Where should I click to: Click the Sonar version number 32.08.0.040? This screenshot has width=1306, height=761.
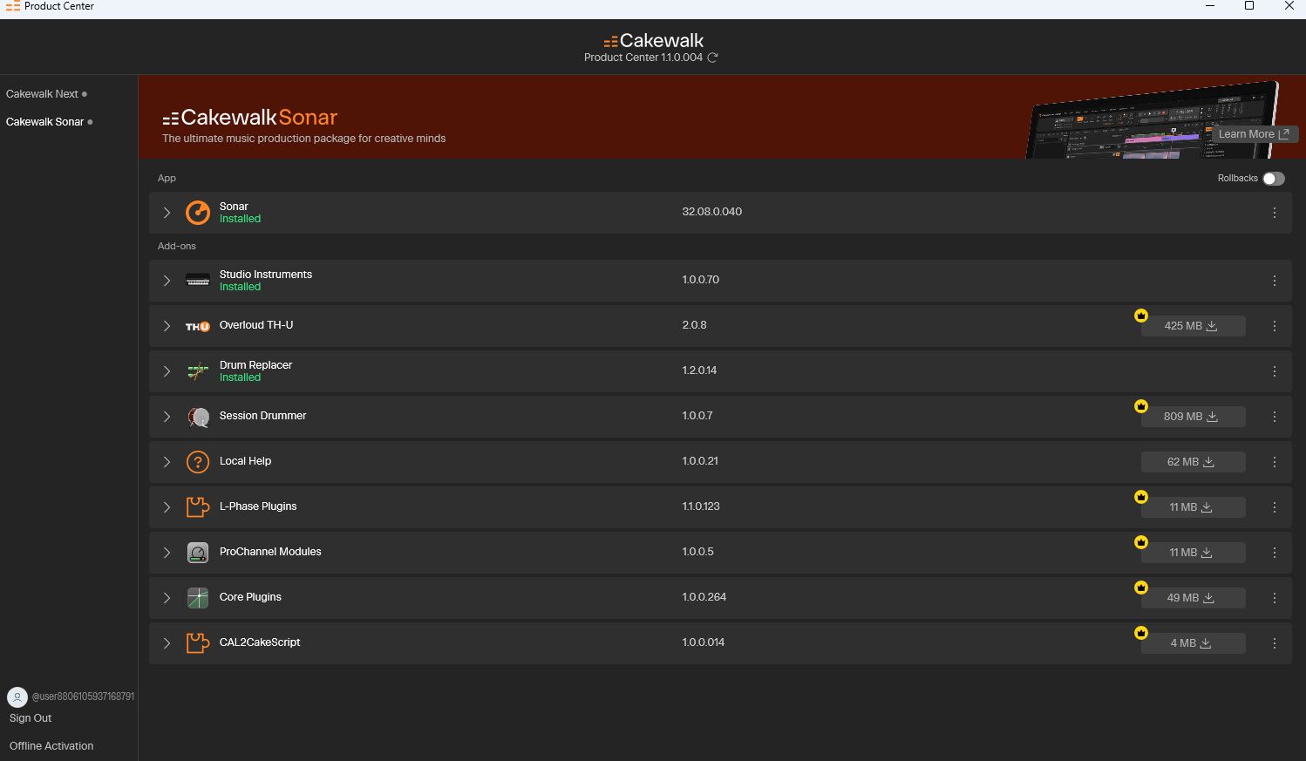point(712,212)
